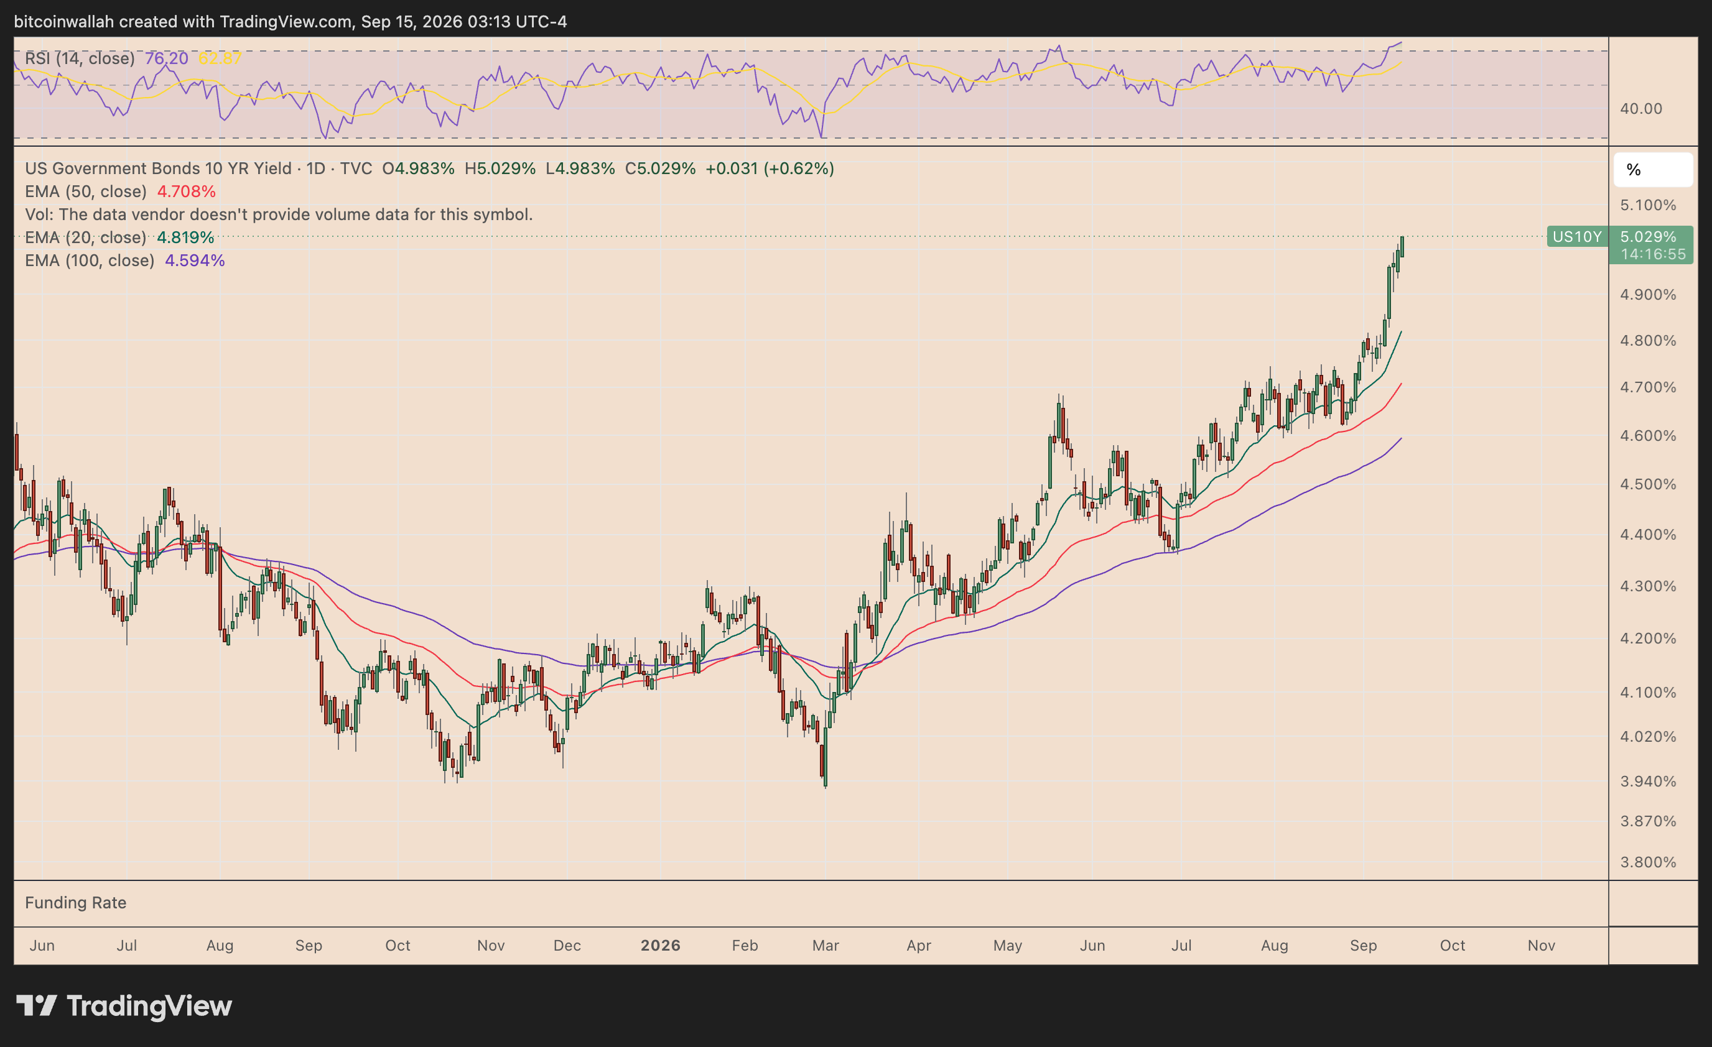Click the TradingView wordmark text
The width and height of the screenshot is (1712, 1047).
(149, 1005)
